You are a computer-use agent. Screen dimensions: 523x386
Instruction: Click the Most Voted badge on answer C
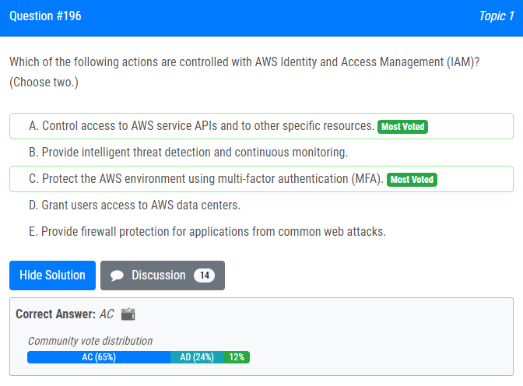[412, 180]
